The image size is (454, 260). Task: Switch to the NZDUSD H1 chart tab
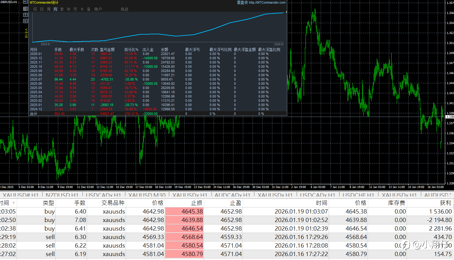click(62, 195)
